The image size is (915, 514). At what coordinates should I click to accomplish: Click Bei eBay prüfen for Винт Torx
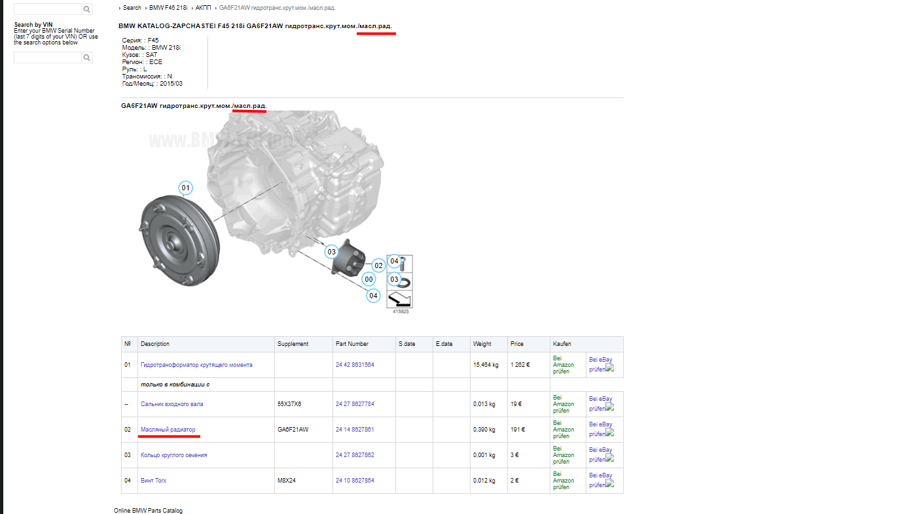601,480
